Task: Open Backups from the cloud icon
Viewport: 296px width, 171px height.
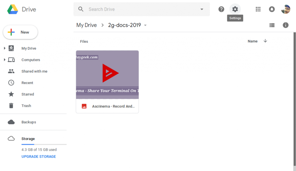Action: 29,122
